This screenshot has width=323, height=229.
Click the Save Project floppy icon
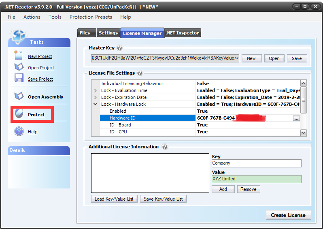tap(19, 78)
